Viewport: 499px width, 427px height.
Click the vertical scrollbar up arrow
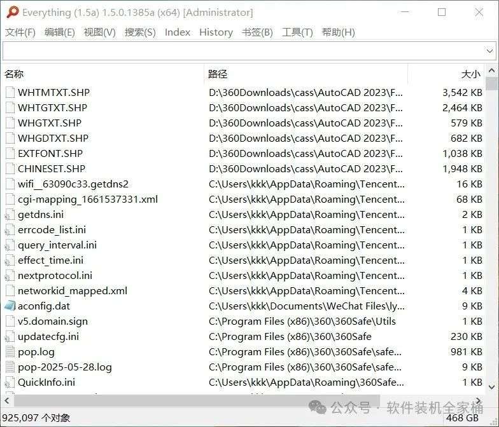[491, 71]
